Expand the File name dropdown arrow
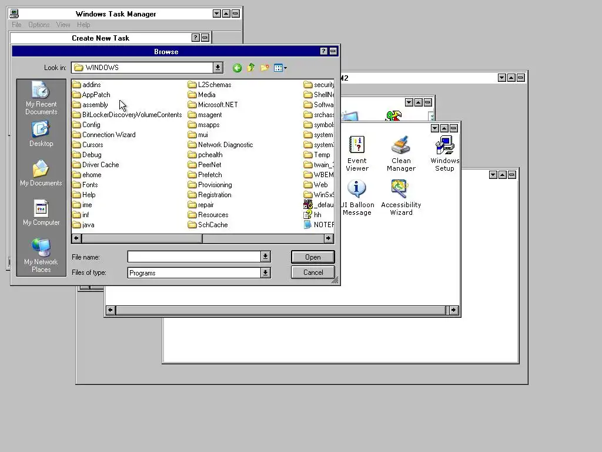Viewport: 602px width, 452px height. [x=265, y=257]
